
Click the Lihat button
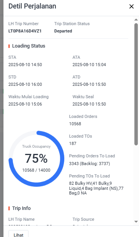tap(18, 234)
